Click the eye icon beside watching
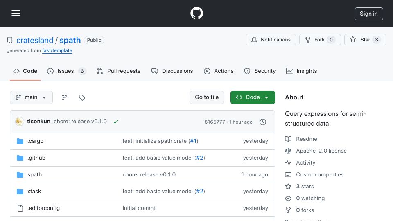393x221 pixels. tap(288, 198)
